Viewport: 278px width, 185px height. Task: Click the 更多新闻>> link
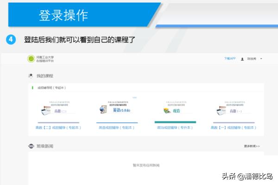(252, 146)
